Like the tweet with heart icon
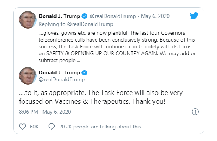The width and height of the screenshot is (217, 141). point(23,127)
